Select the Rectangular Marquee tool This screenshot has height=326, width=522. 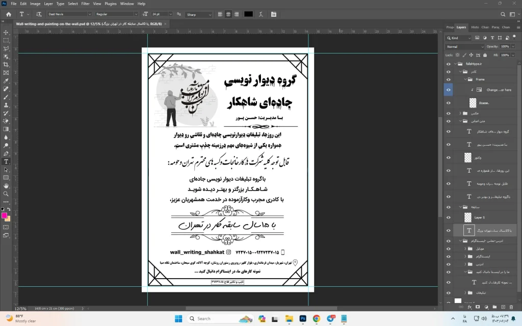coord(6,40)
